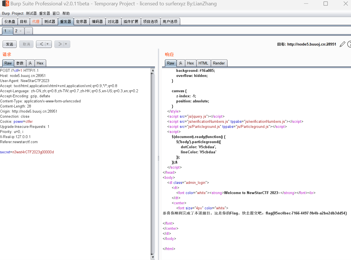Select response Hex tab

pos(191,63)
